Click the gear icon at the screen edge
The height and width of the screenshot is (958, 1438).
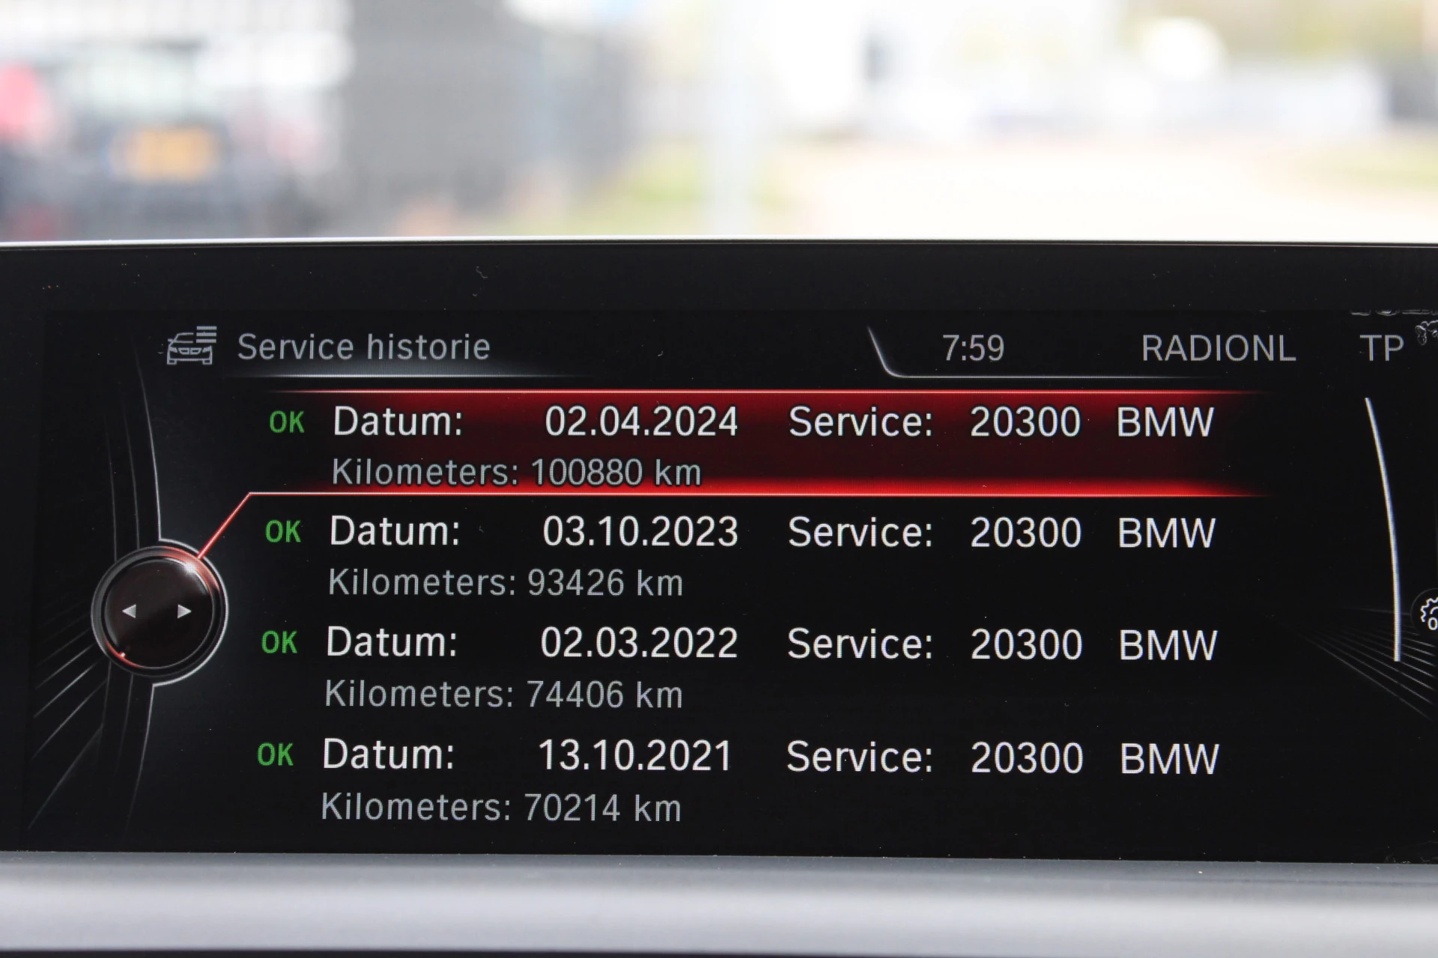click(1428, 614)
